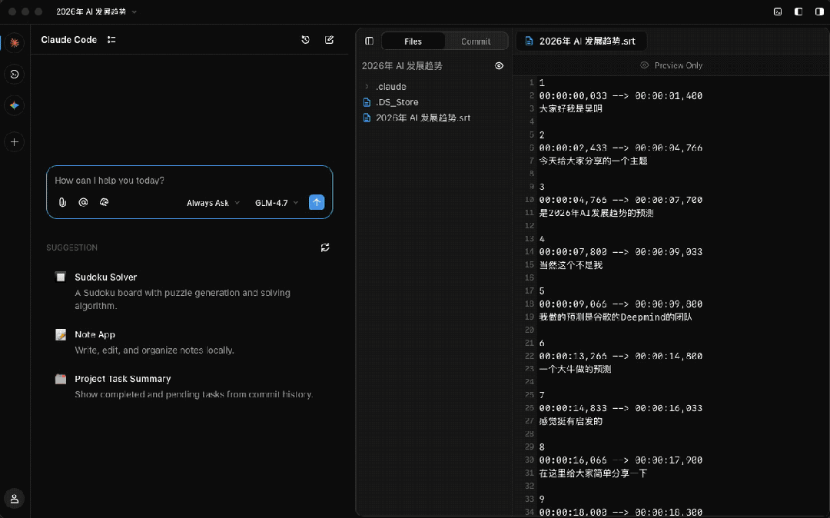Open the session list icon beside Claude Code
Viewport: 830px width, 518px height.
(111, 40)
